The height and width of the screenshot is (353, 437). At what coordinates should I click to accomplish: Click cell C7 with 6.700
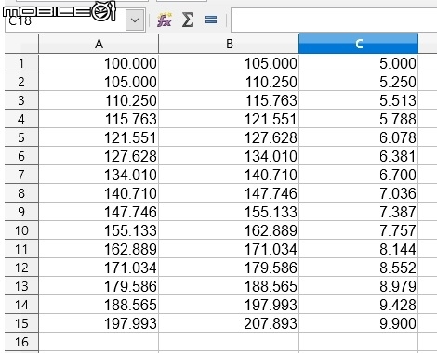click(359, 175)
